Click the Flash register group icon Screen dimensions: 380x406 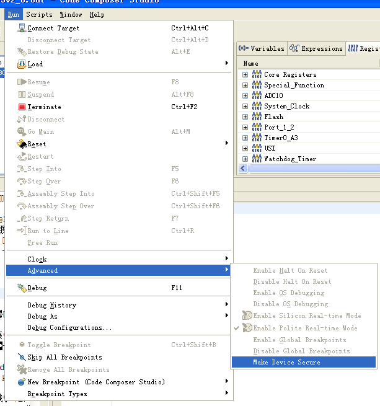[x=257, y=117]
